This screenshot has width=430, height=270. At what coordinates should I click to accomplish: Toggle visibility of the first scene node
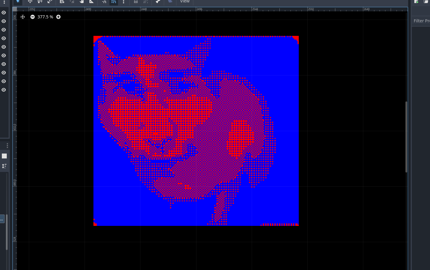tap(4, 13)
